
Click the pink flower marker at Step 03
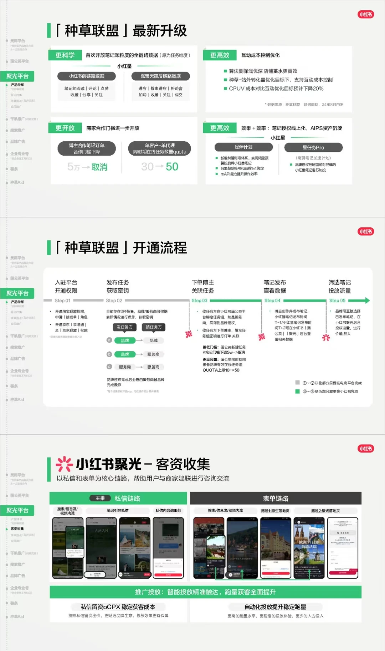point(189,334)
